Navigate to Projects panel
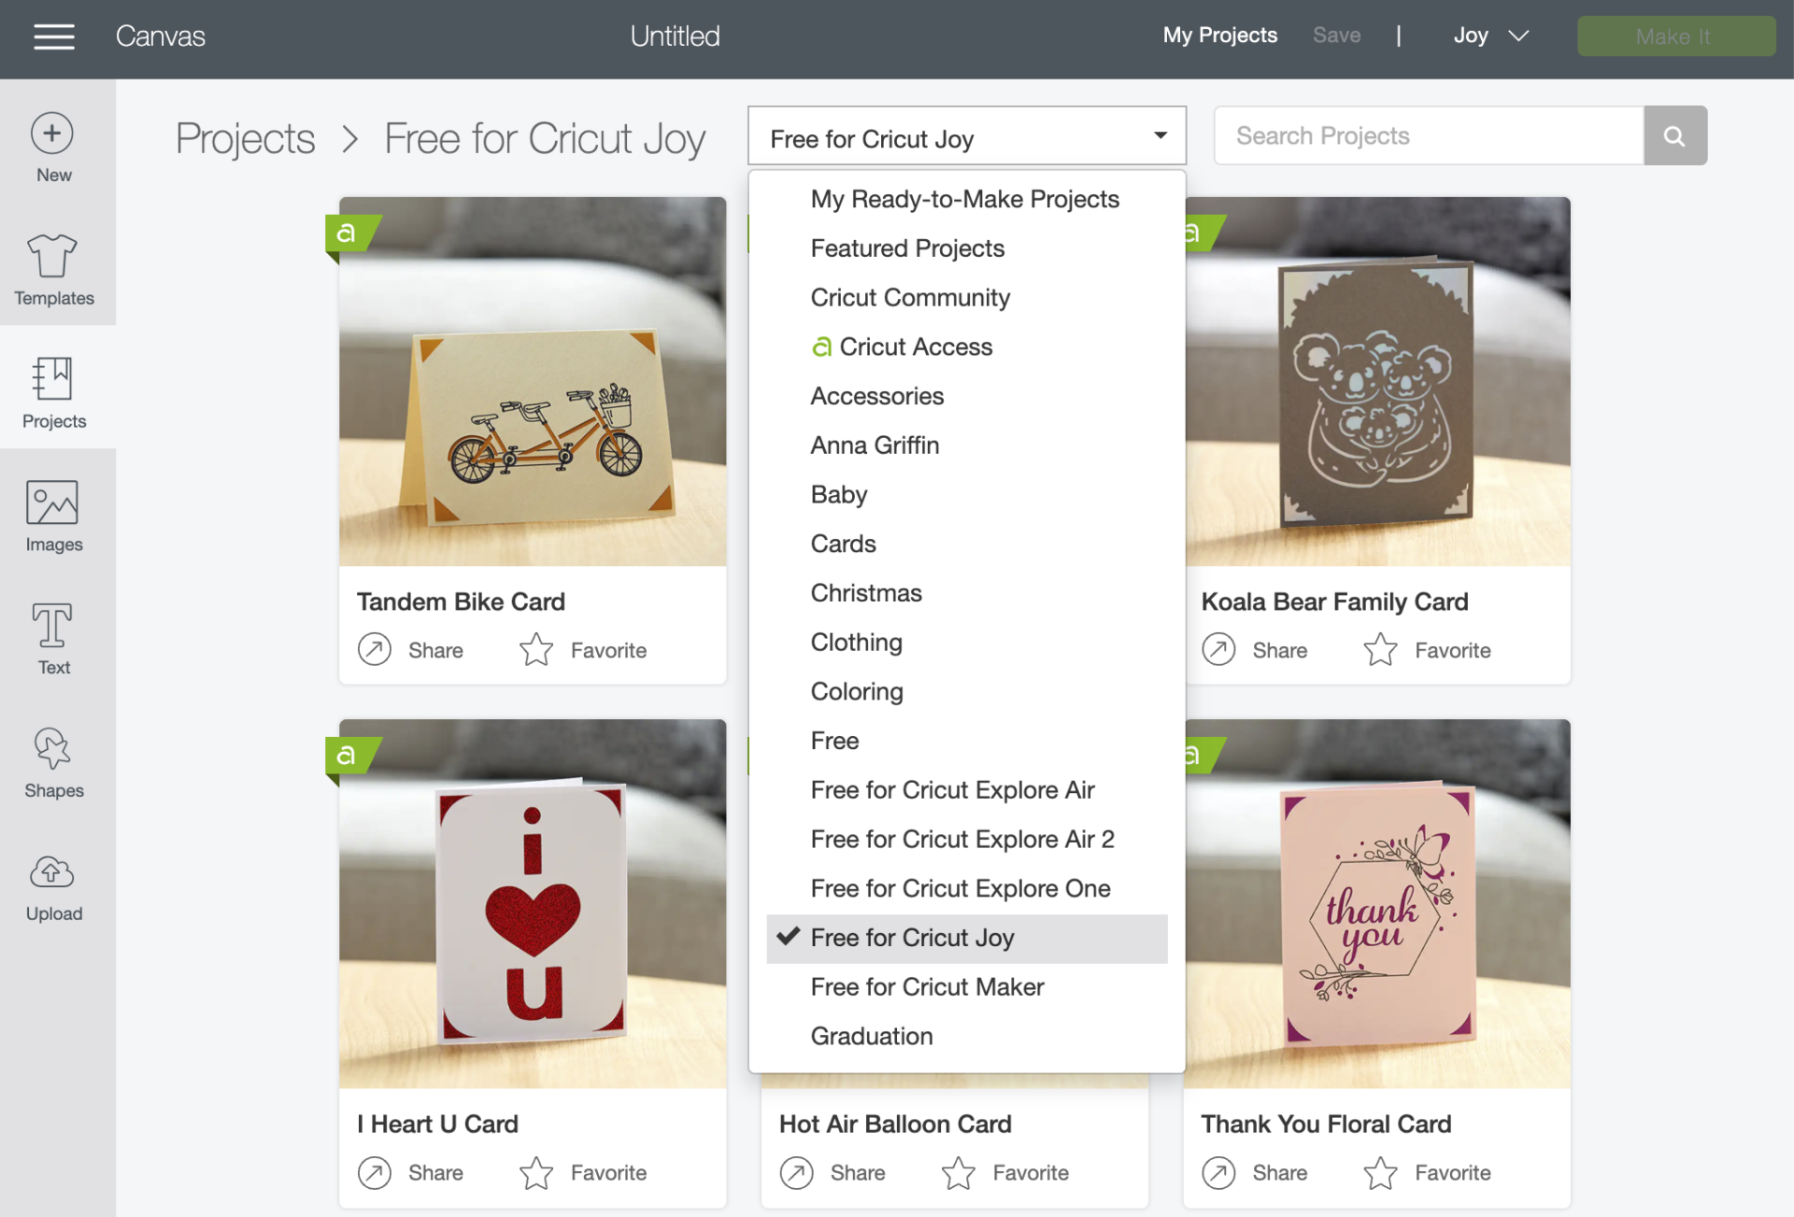The height and width of the screenshot is (1217, 1794). (x=53, y=389)
